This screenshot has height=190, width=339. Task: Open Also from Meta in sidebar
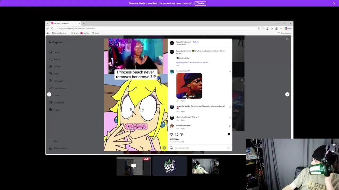(58, 148)
